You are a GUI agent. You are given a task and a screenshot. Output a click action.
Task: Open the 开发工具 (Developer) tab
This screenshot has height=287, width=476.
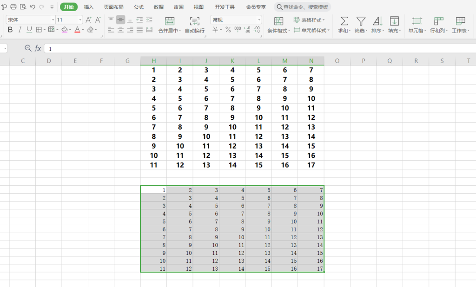click(x=225, y=7)
